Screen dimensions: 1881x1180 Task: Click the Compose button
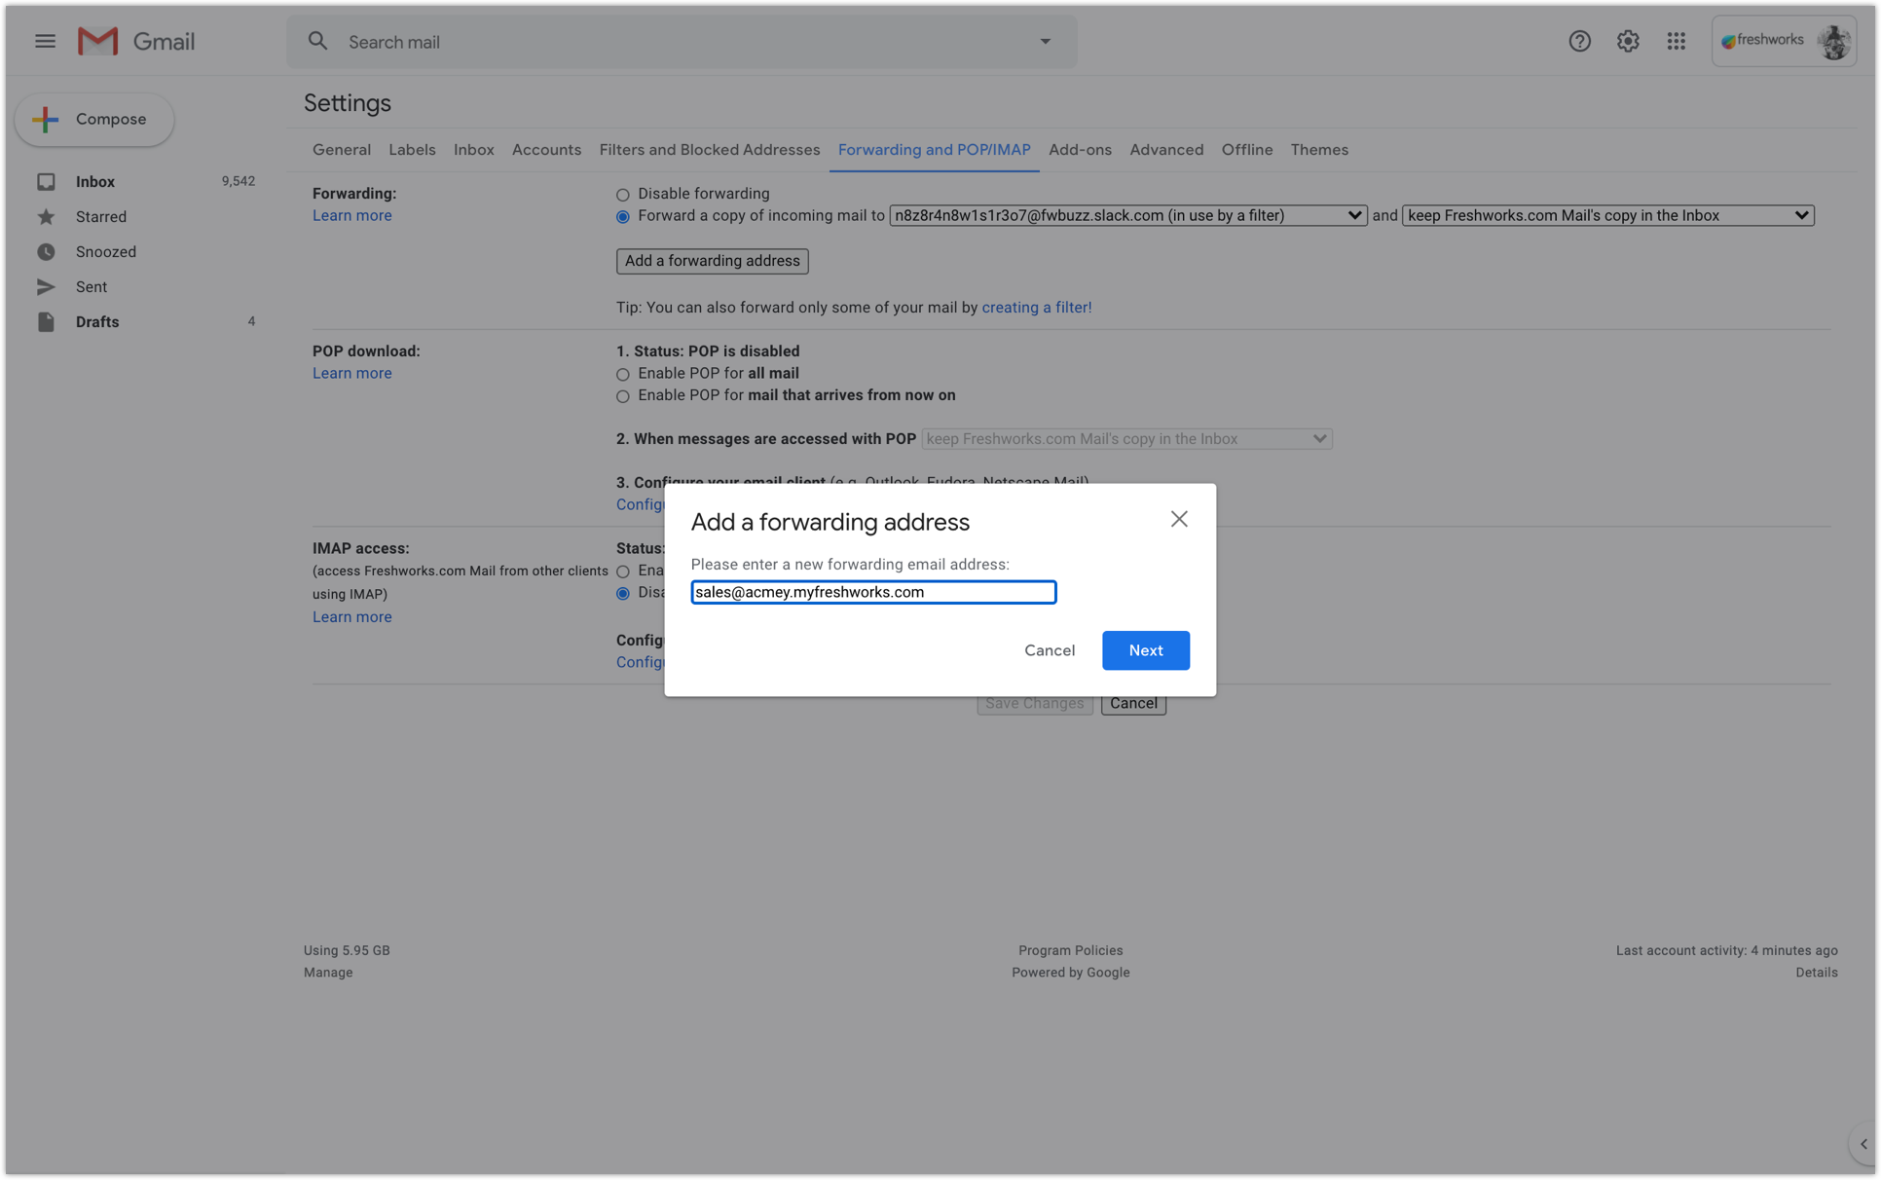coord(94,120)
